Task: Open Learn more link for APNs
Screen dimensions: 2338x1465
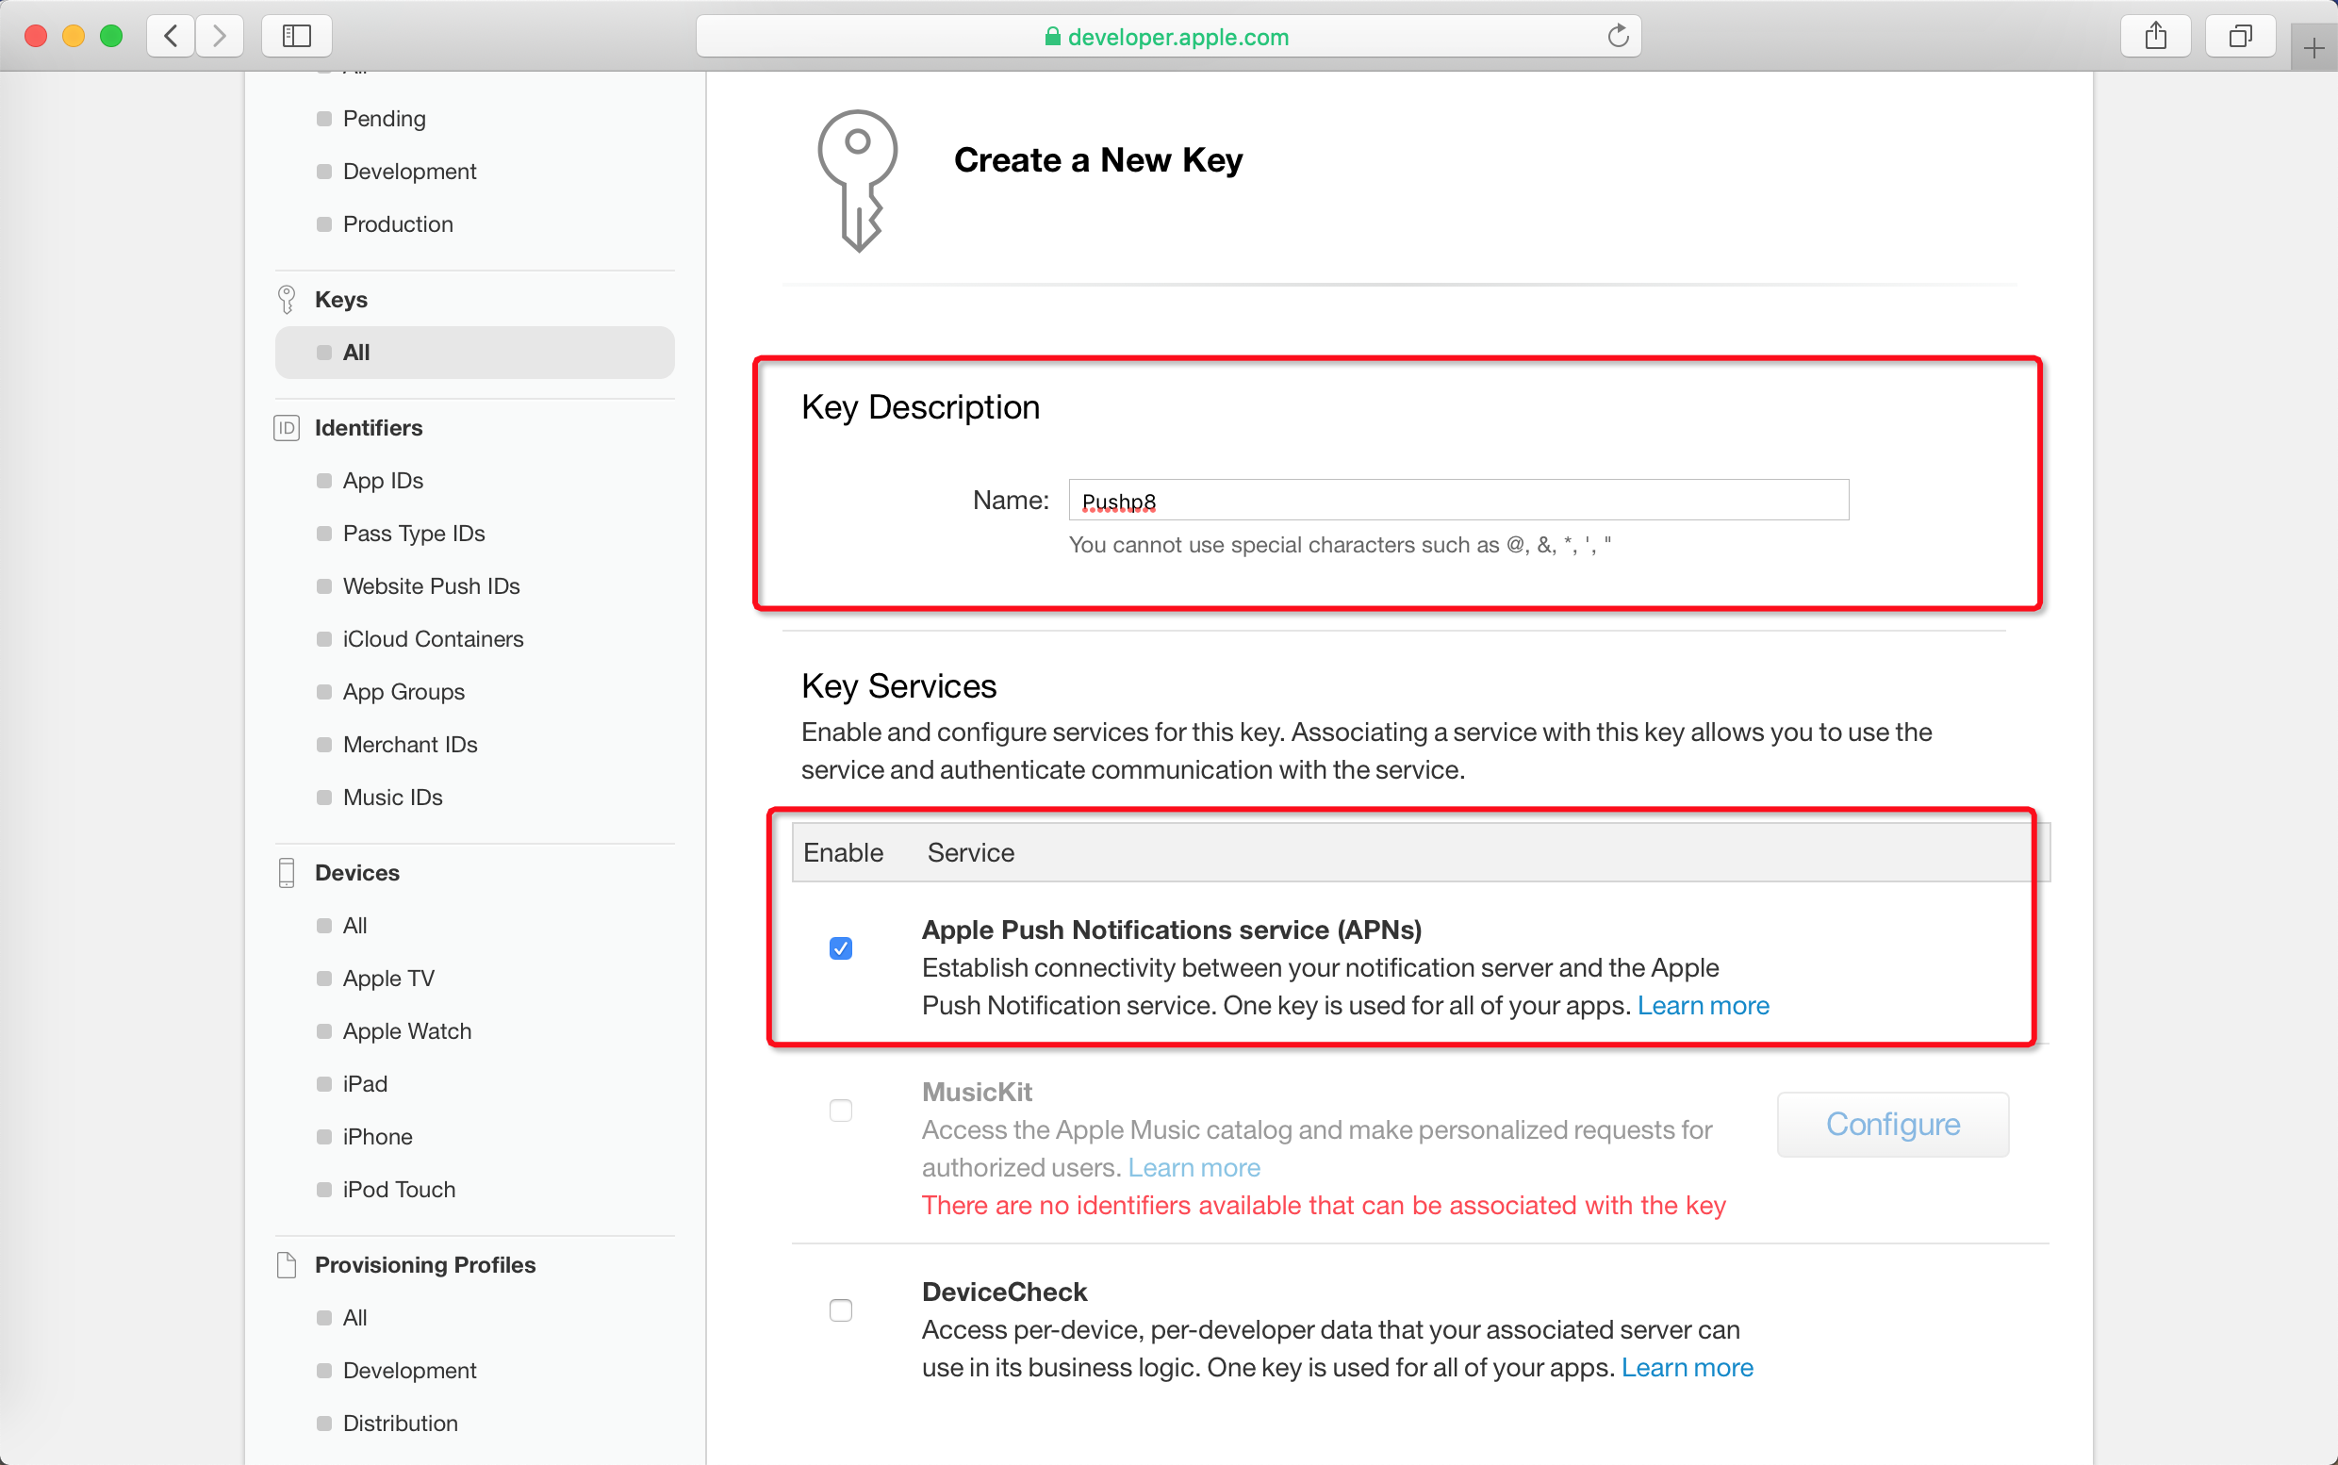Action: (1703, 1006)
